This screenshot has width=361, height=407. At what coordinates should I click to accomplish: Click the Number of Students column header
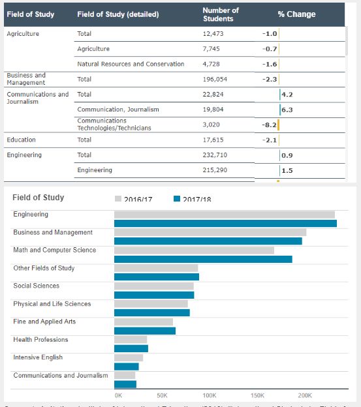(221, 14)
